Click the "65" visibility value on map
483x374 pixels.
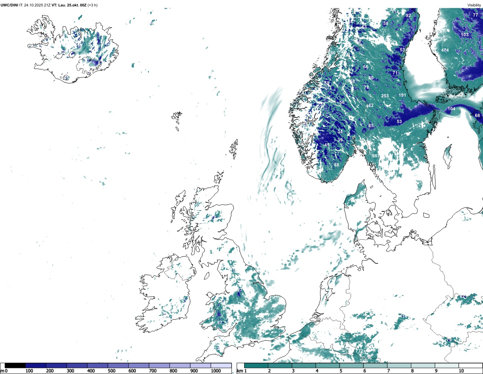371,126
